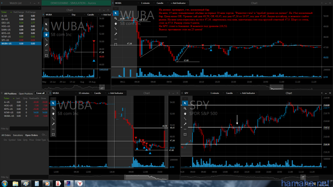Select the hand tool in the WUBA 1 minute chart
The height and width of the screenshot is (187, 333).
tap(116, 24)
